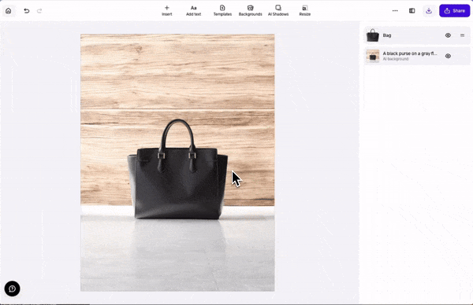The width and height of the screenshot is (473, 305).
Task: Go to the home screen icon
Action: (9, 11)
